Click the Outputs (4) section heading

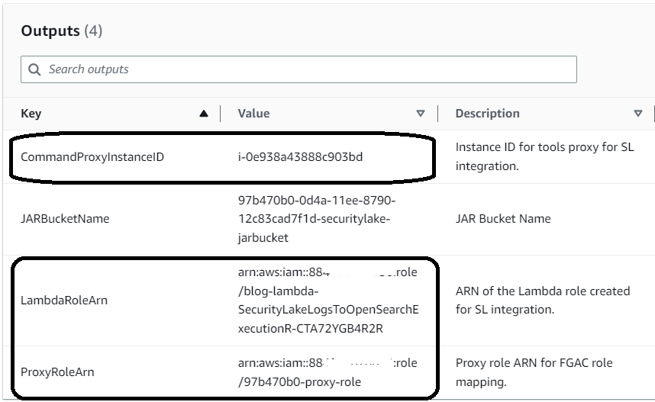[x=61, y=31]
